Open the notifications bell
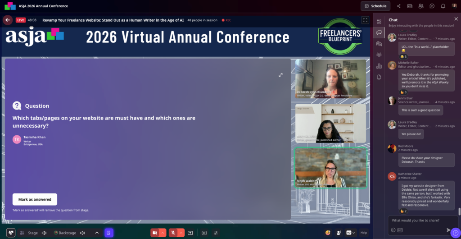This screenshot has width=461, height=239. click(x=443, y=6)
